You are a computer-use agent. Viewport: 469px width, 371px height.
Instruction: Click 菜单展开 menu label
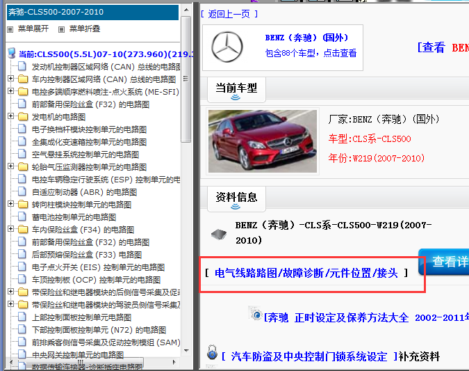(33, 29)
